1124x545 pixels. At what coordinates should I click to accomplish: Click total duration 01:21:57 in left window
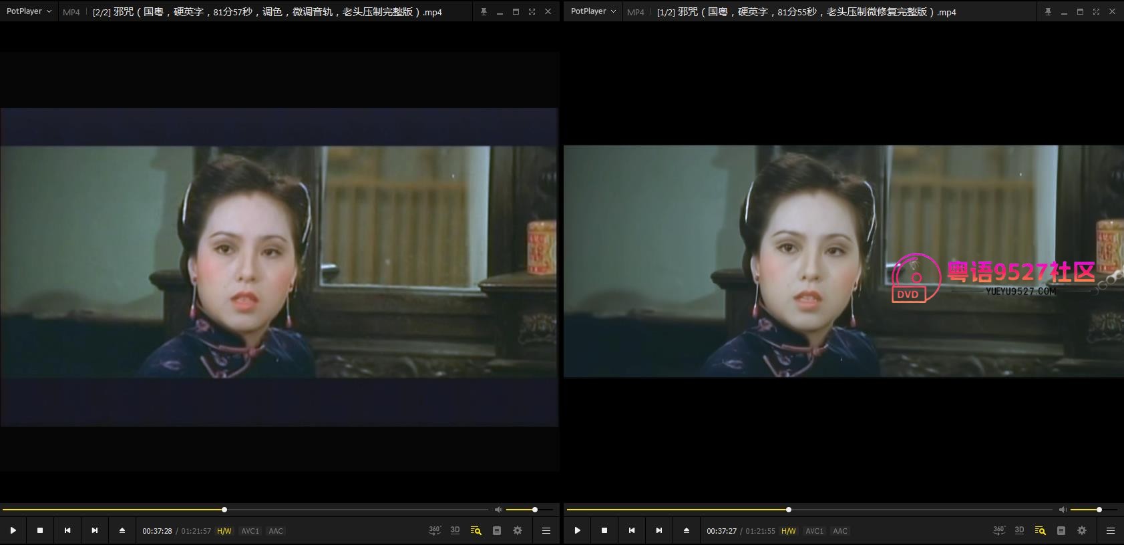click(x=196, y=531)
